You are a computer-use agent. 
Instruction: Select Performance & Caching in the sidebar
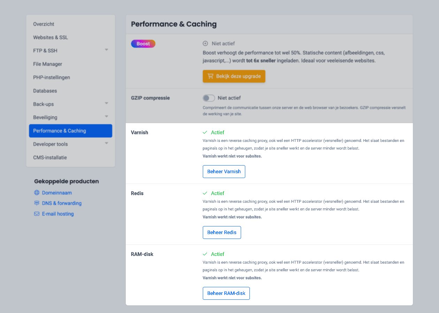coord(70,131)
